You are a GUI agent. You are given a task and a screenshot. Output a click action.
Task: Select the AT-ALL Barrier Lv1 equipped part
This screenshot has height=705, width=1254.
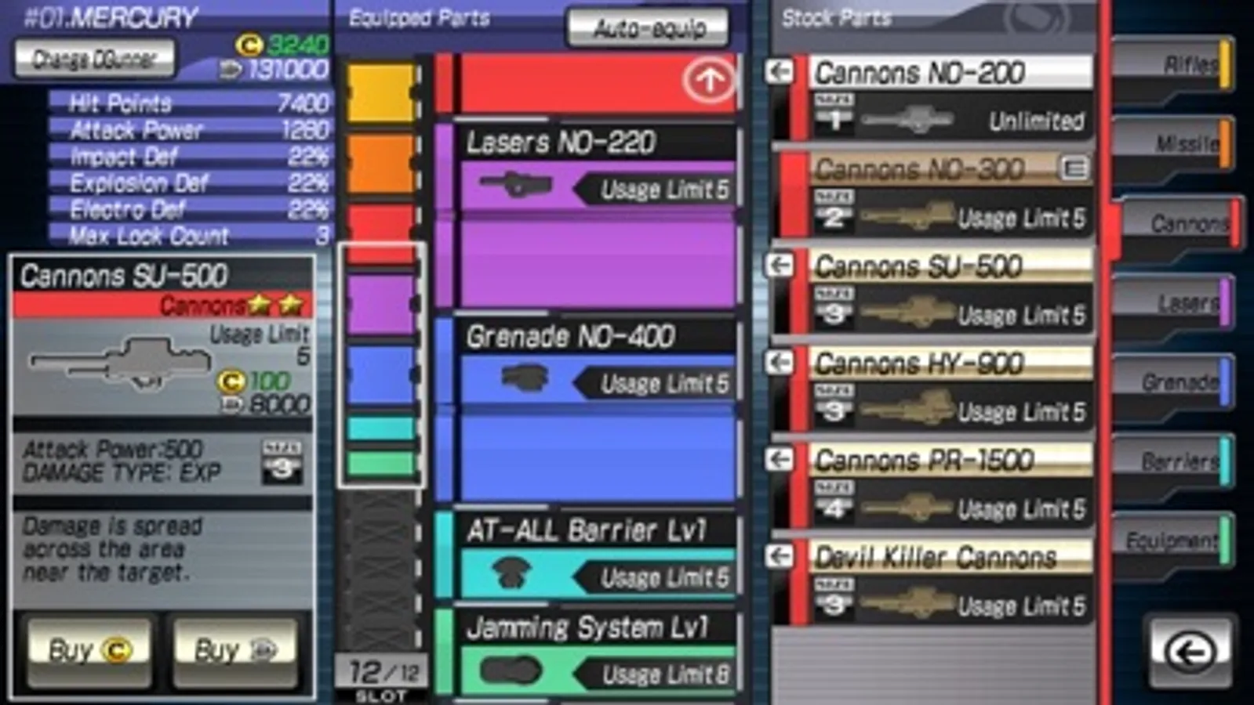coord(587,555)
